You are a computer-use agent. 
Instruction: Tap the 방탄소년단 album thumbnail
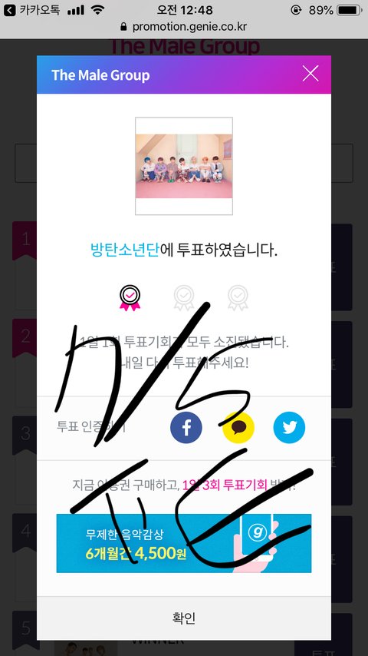(184, 166)
